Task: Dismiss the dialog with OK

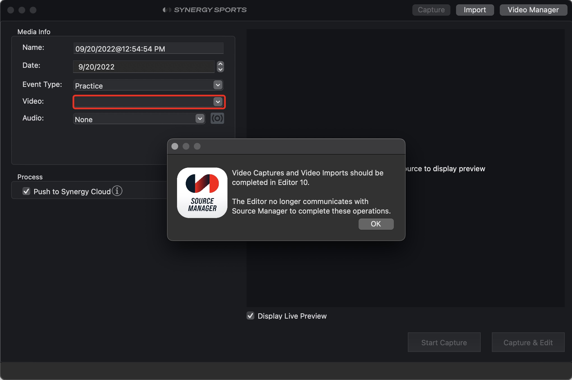Action: 376,224
